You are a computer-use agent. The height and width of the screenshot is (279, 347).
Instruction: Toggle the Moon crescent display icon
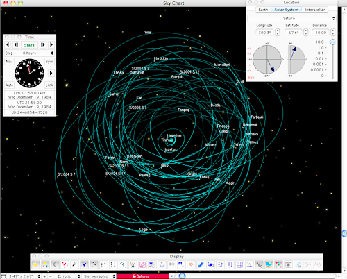[55, 264]
